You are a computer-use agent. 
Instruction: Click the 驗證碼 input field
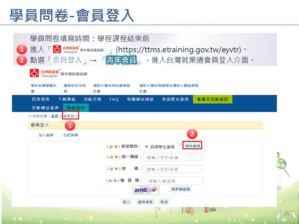coord(174,181)
